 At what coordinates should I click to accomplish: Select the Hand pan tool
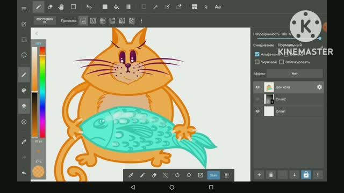tap(61, 7)
